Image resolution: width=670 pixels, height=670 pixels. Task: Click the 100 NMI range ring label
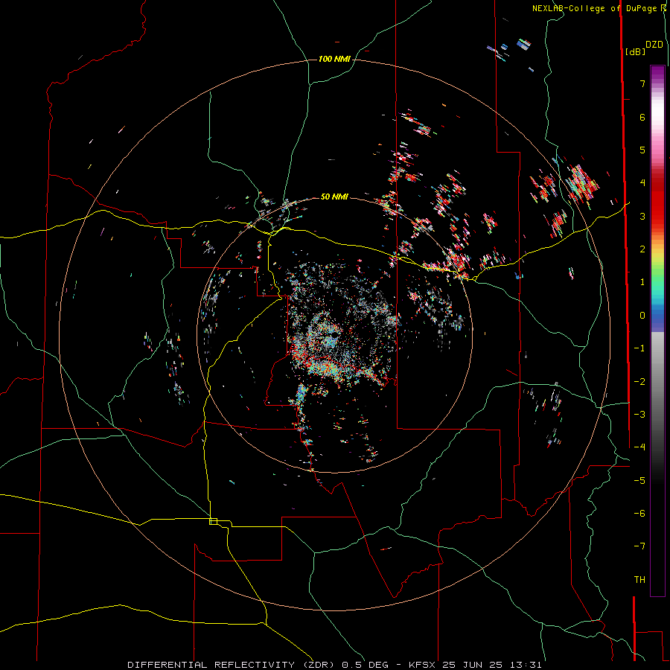tap(334, 59)
